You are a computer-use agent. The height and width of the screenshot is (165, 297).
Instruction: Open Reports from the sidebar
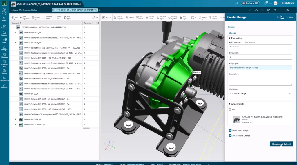[x=4, y=71]
